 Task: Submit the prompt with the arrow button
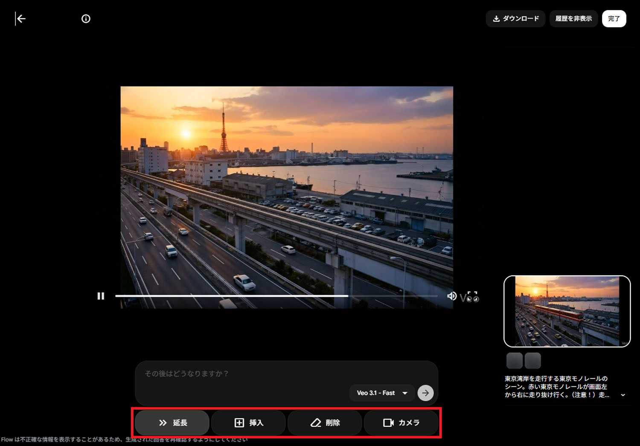click(425, 393)
